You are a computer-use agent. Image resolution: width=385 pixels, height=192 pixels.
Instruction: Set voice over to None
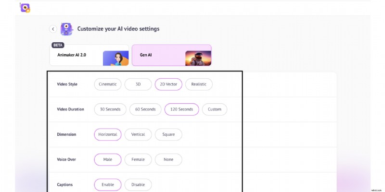(x=168, y=159)
